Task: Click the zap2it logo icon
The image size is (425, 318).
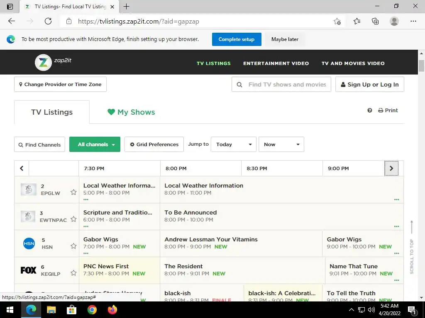Action: point(43,63)
